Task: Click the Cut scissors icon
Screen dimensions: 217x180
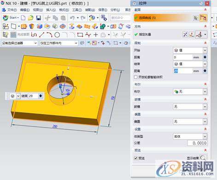Action: click(47, 18)
